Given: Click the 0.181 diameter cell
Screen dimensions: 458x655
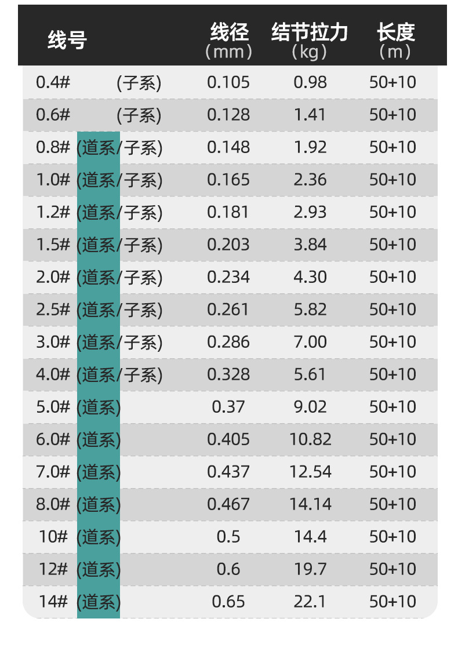Looking at the screenshot, I should [x=228, y=212].
